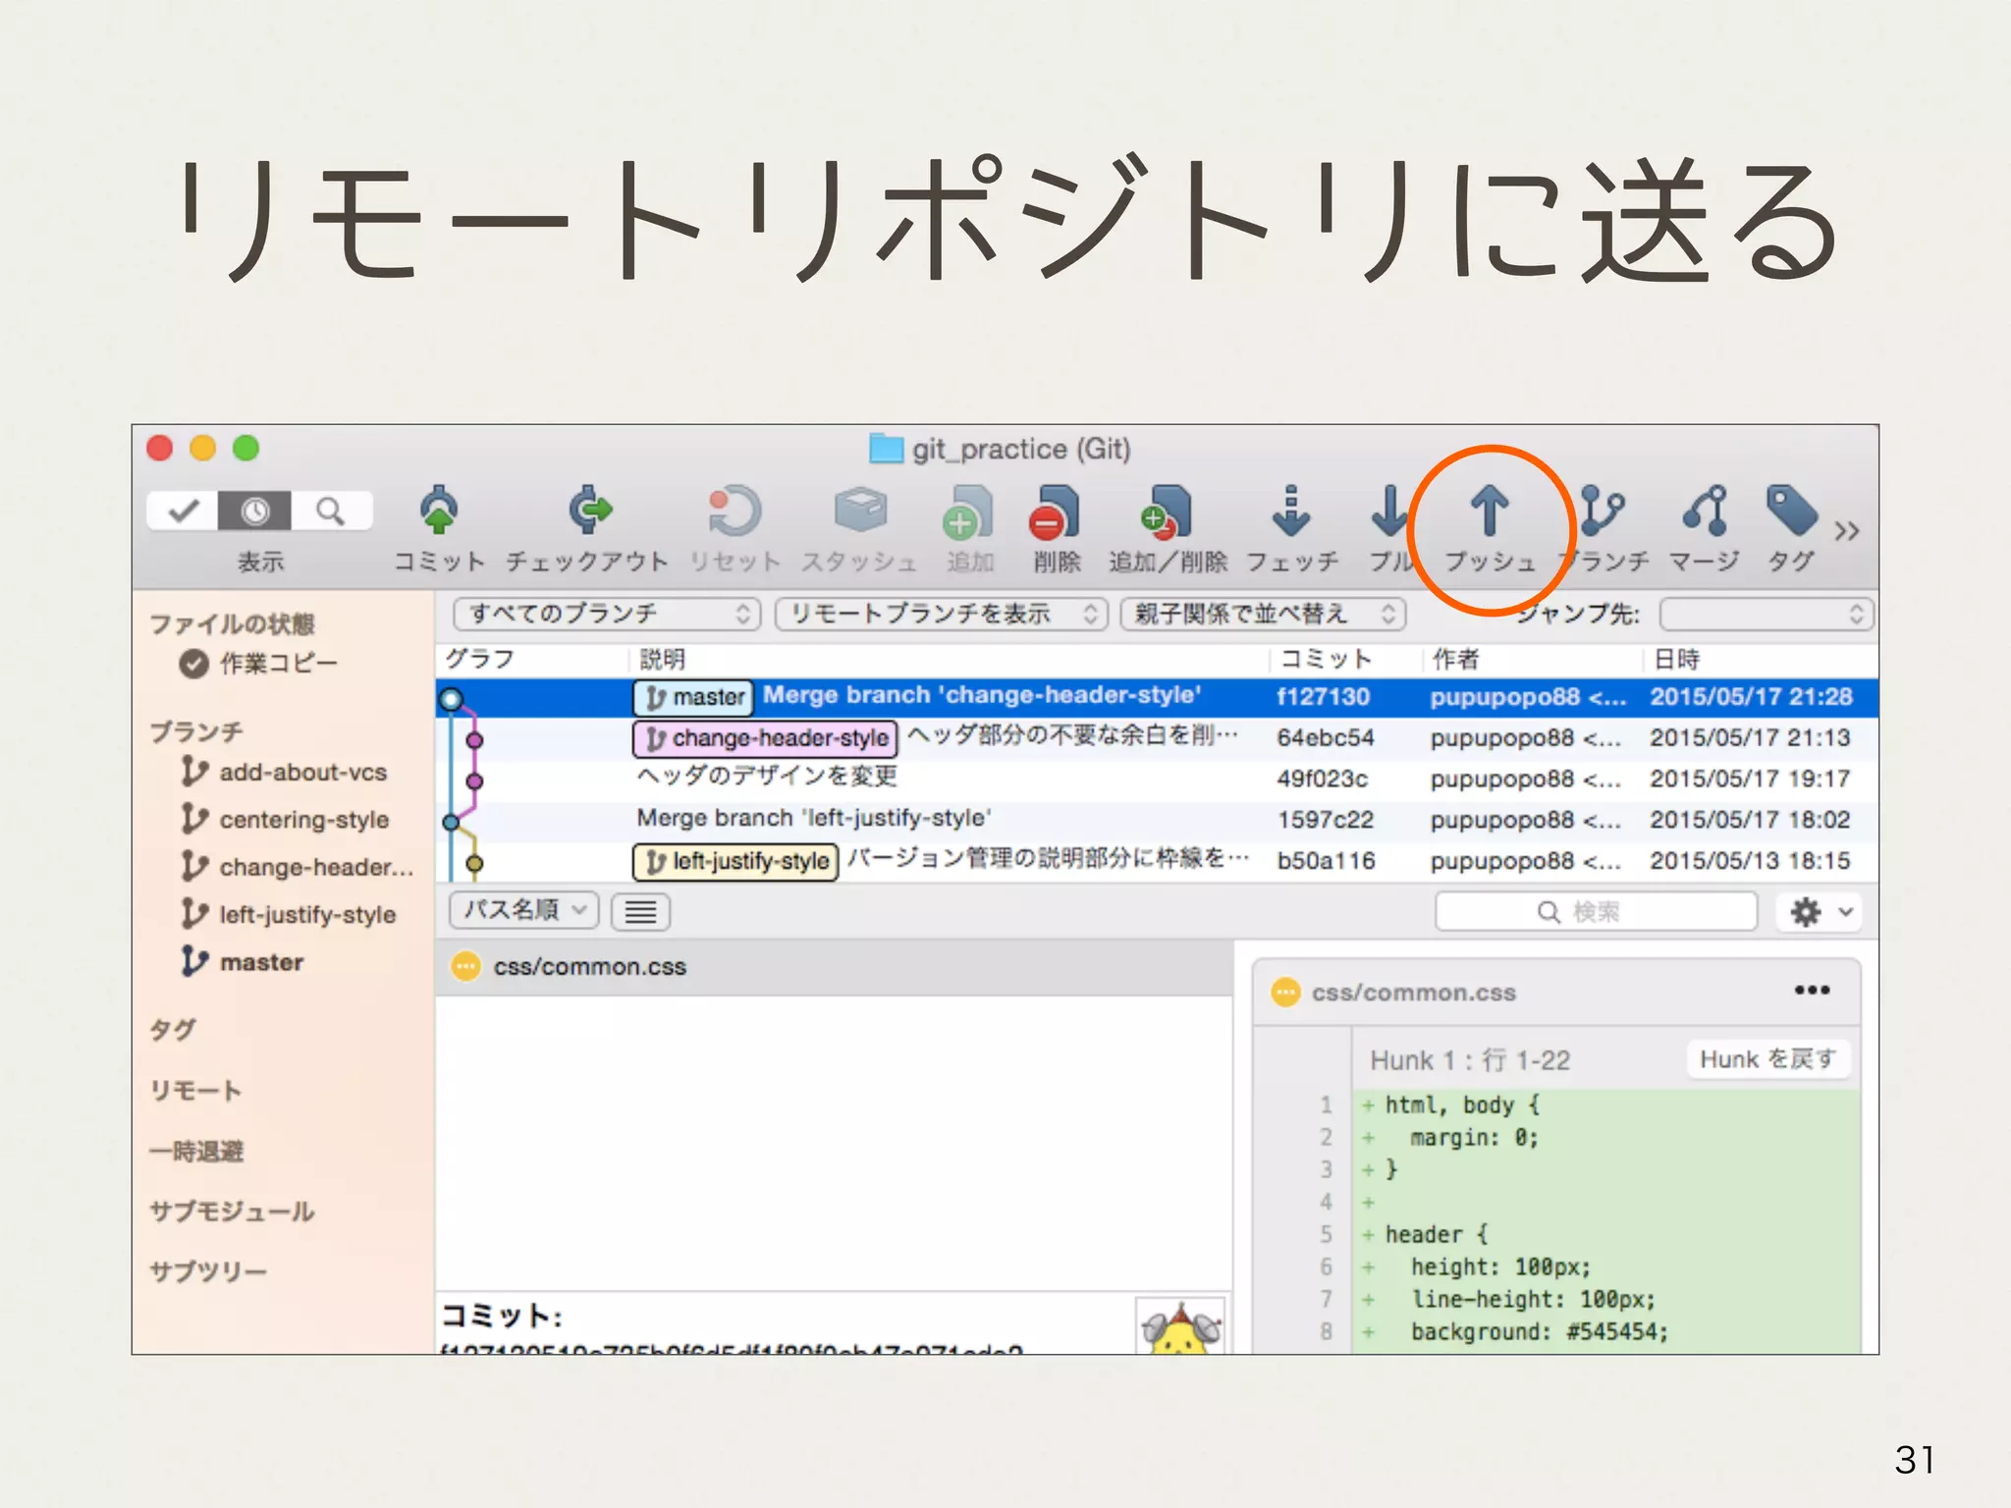Open the 親子関係で並べ替え dropdown
The width and height of the screenshot is (2011, 1508).
1263,614
